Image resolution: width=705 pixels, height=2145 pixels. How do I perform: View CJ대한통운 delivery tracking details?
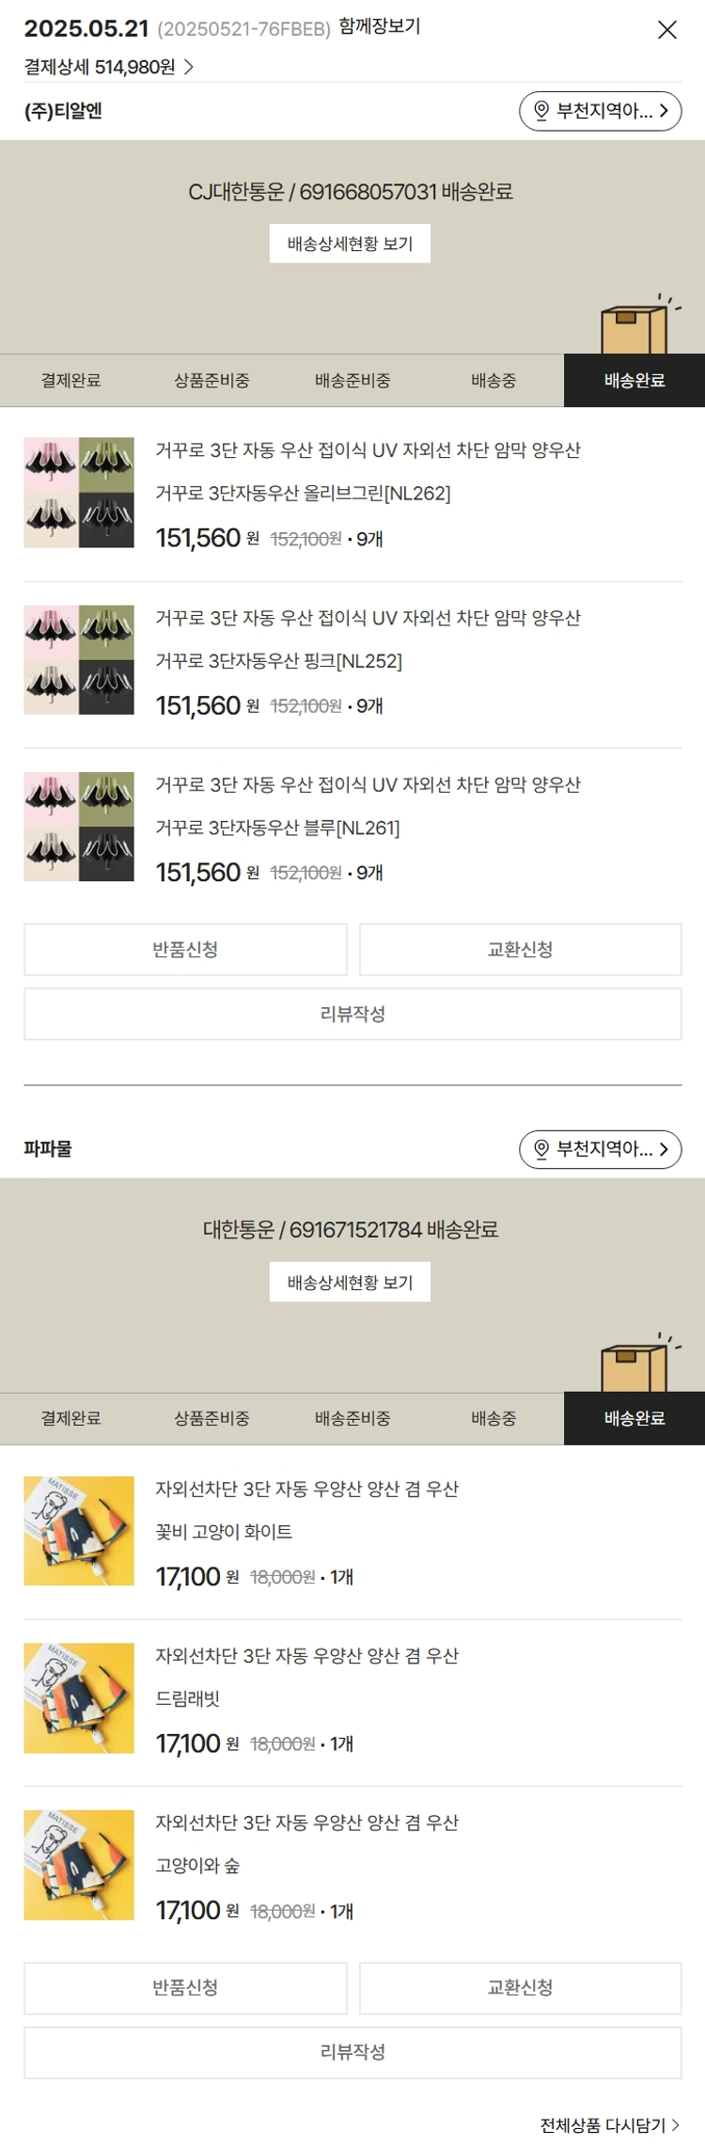click(350, 244)
